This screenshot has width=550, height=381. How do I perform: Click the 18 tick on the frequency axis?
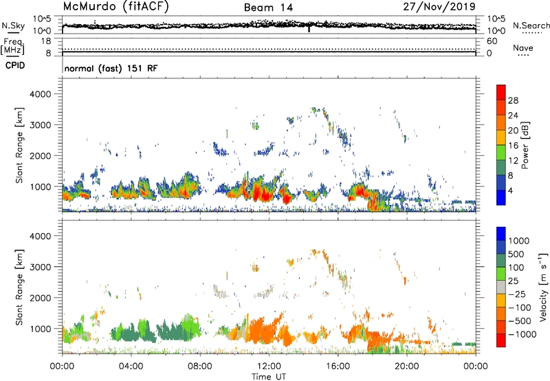point(46,41)
